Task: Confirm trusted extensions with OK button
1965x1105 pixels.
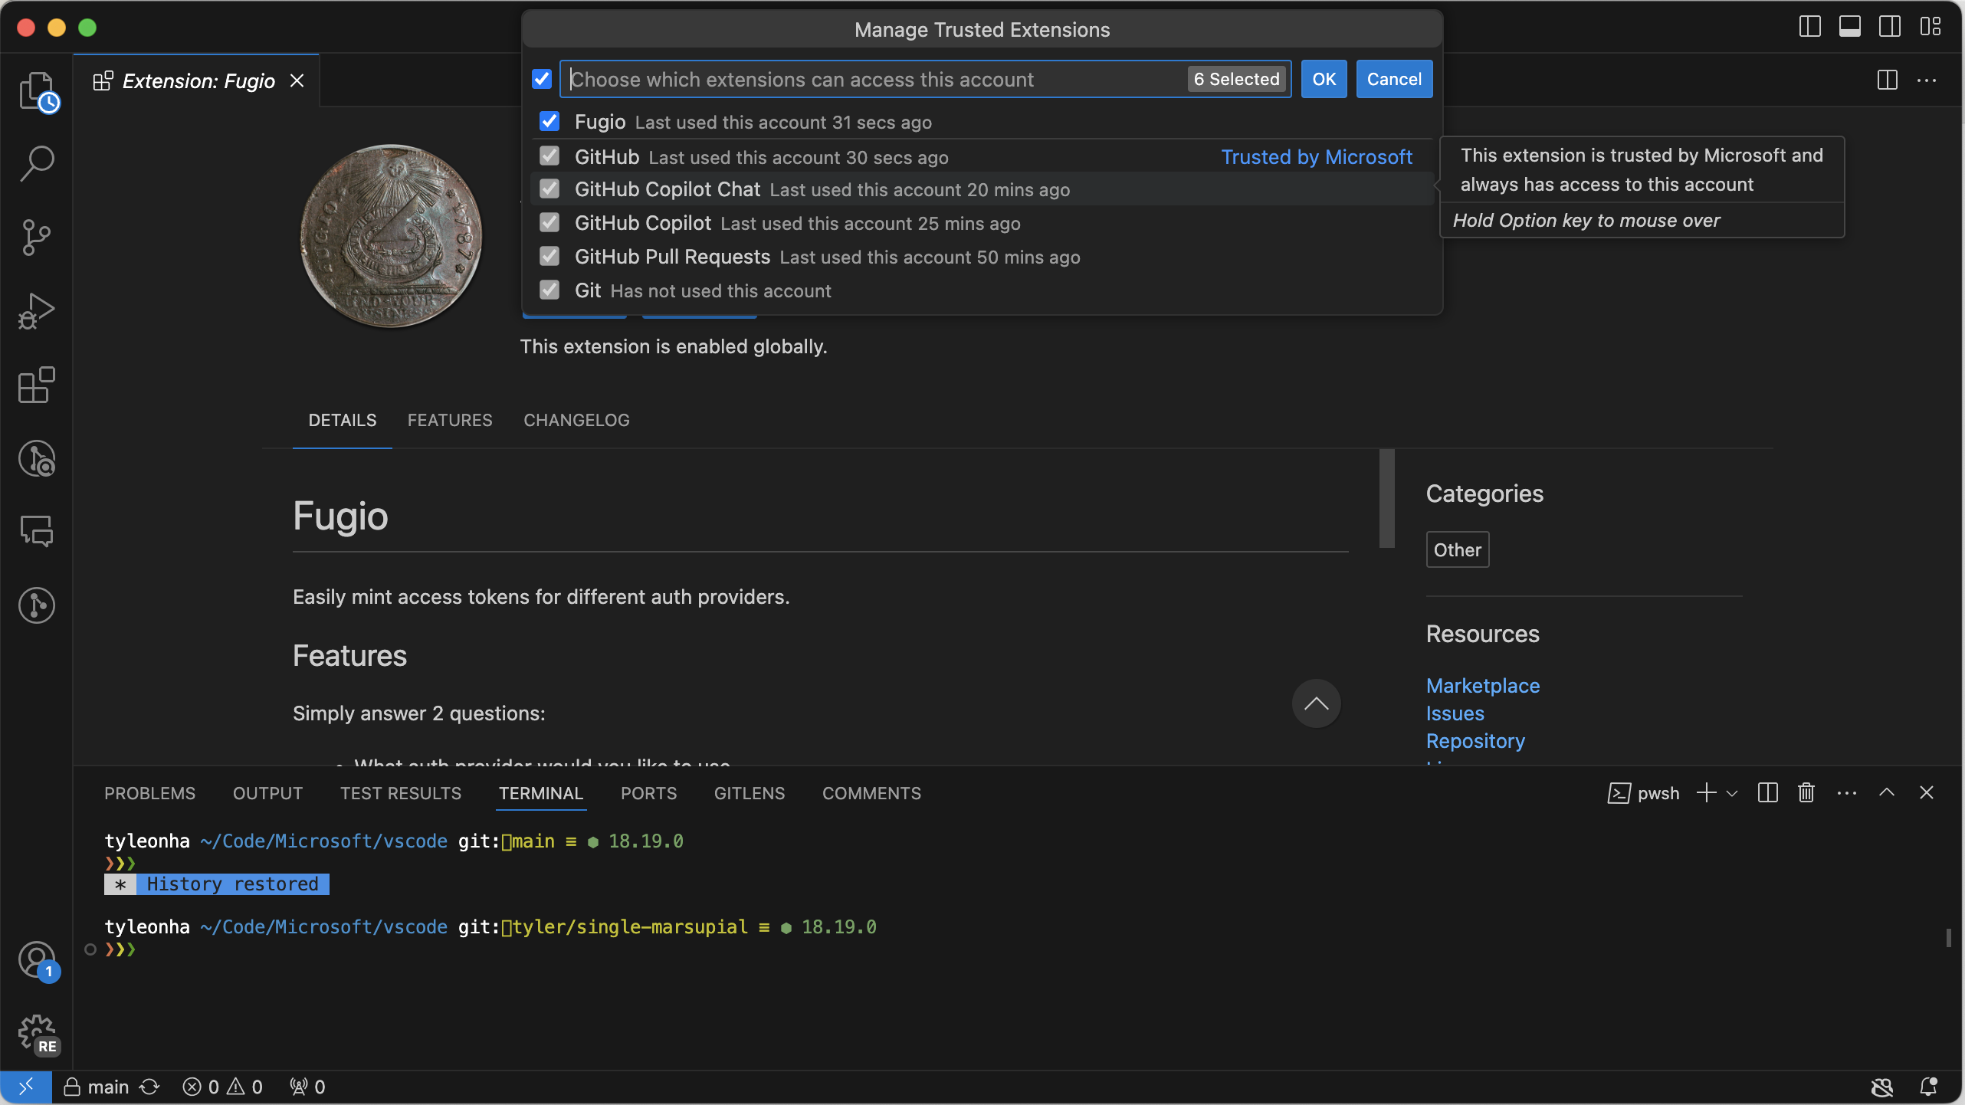Action: coord(1324,79)
